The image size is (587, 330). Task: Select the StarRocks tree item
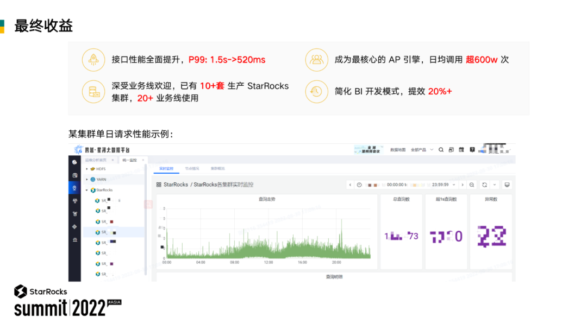113,190
